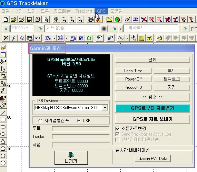
Task: Click small dropdown arrow before 트랙과루트 box
Action: (120, 29)
